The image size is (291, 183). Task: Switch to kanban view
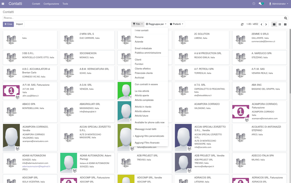tap(274, 24)
